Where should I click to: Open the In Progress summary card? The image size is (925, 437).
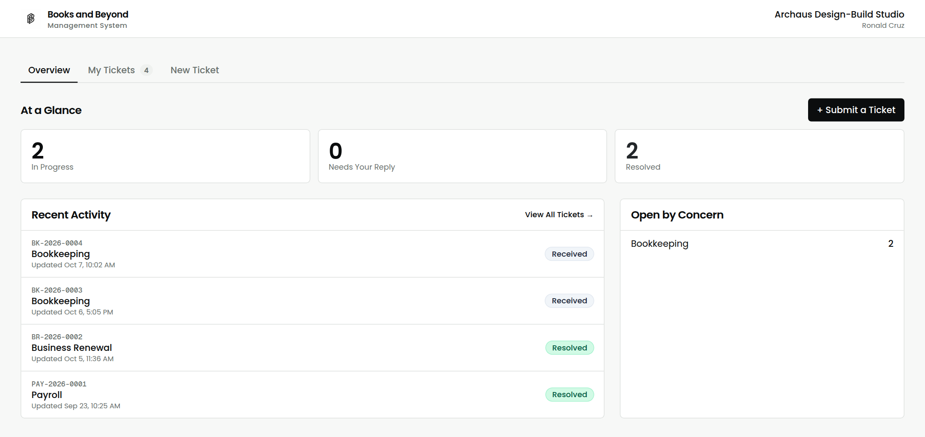[x=165, y=156]
